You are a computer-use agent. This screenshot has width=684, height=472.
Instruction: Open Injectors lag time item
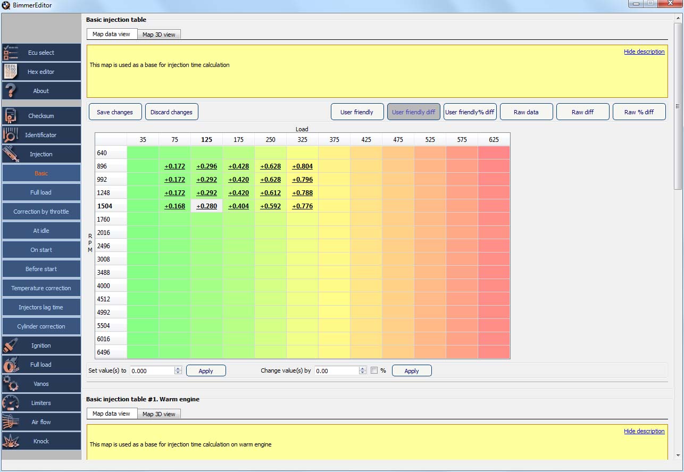pos(41,307)
